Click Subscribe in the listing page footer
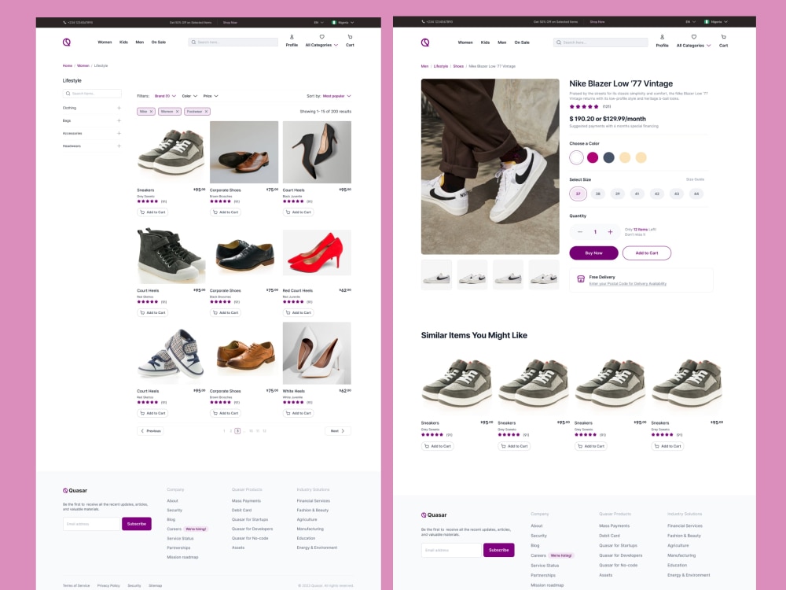Viewport: 786px width, 590px height. [x=136, y=524]
